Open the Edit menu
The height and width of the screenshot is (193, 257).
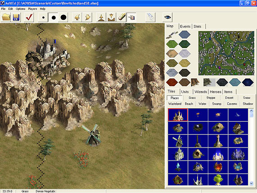(x=10, y=9)
